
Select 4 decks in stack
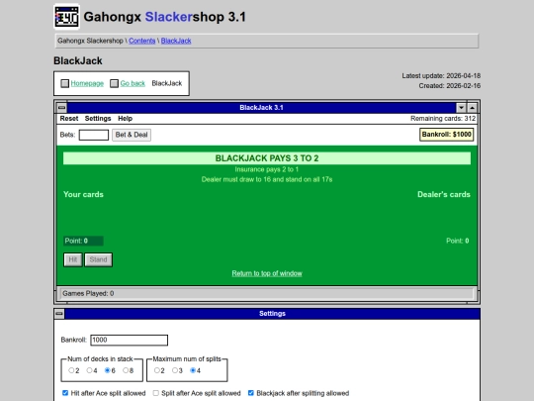[89, 370]
